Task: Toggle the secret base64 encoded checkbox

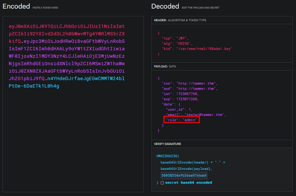Action: pyautogui.click(x=162, y=183)
